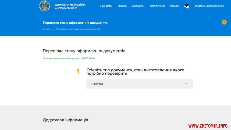Click the Додаткова інформація heading

click(65, 120)
